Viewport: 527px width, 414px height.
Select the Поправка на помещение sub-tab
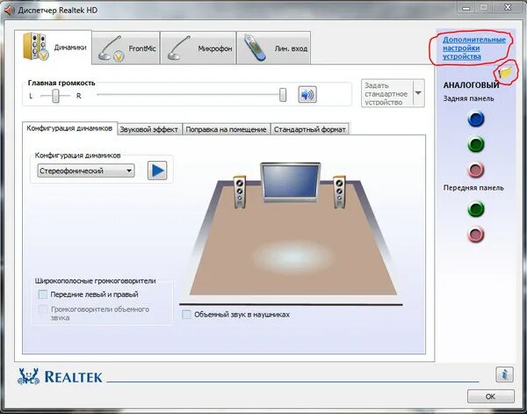(x=226, y=129)
